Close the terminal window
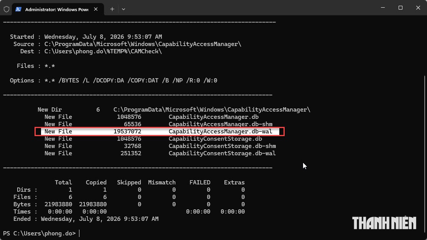Image resolution: width=427 pixels, height=240 pixels. point(418,8)
